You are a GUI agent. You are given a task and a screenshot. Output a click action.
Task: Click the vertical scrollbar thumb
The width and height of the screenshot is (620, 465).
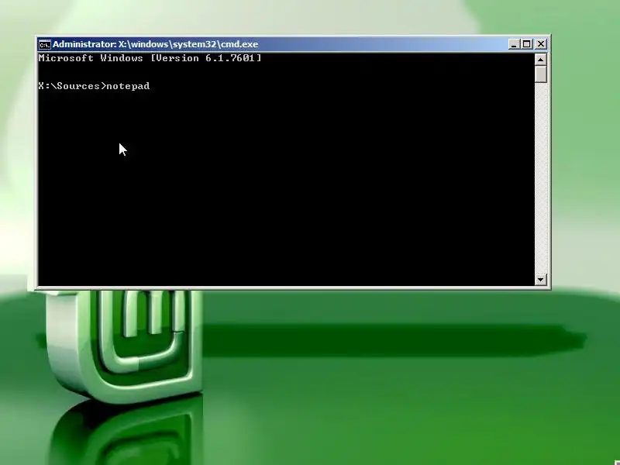pyautogui.click(x=540, y=74)
